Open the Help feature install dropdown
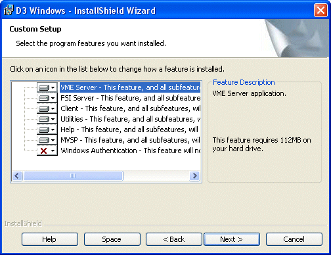The height and width of the screenshot is (255, 331). point(47,129)
